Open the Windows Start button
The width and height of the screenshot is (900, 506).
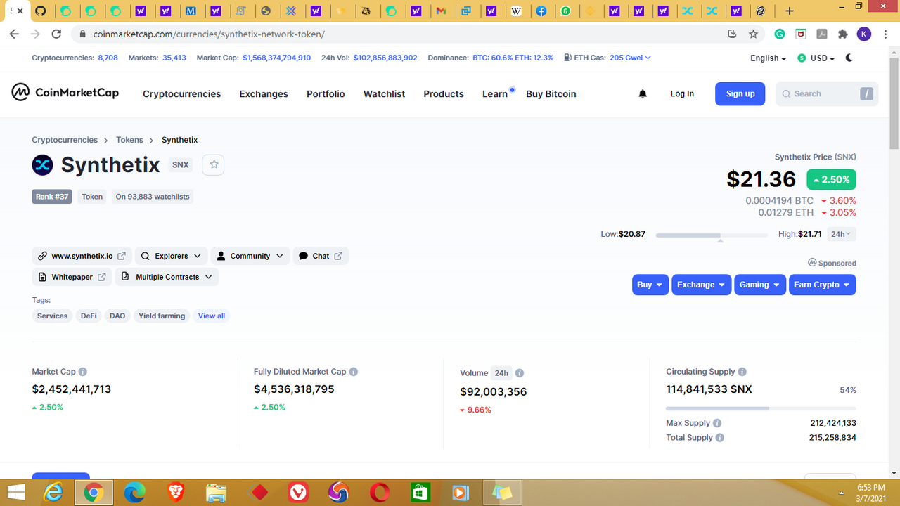(15, 493)
